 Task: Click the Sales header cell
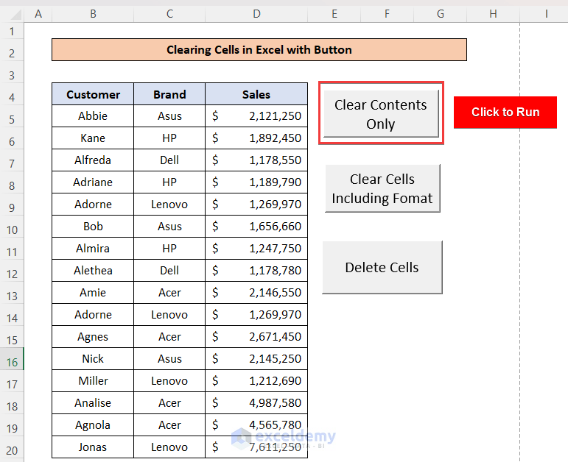[x=256, y=94]
